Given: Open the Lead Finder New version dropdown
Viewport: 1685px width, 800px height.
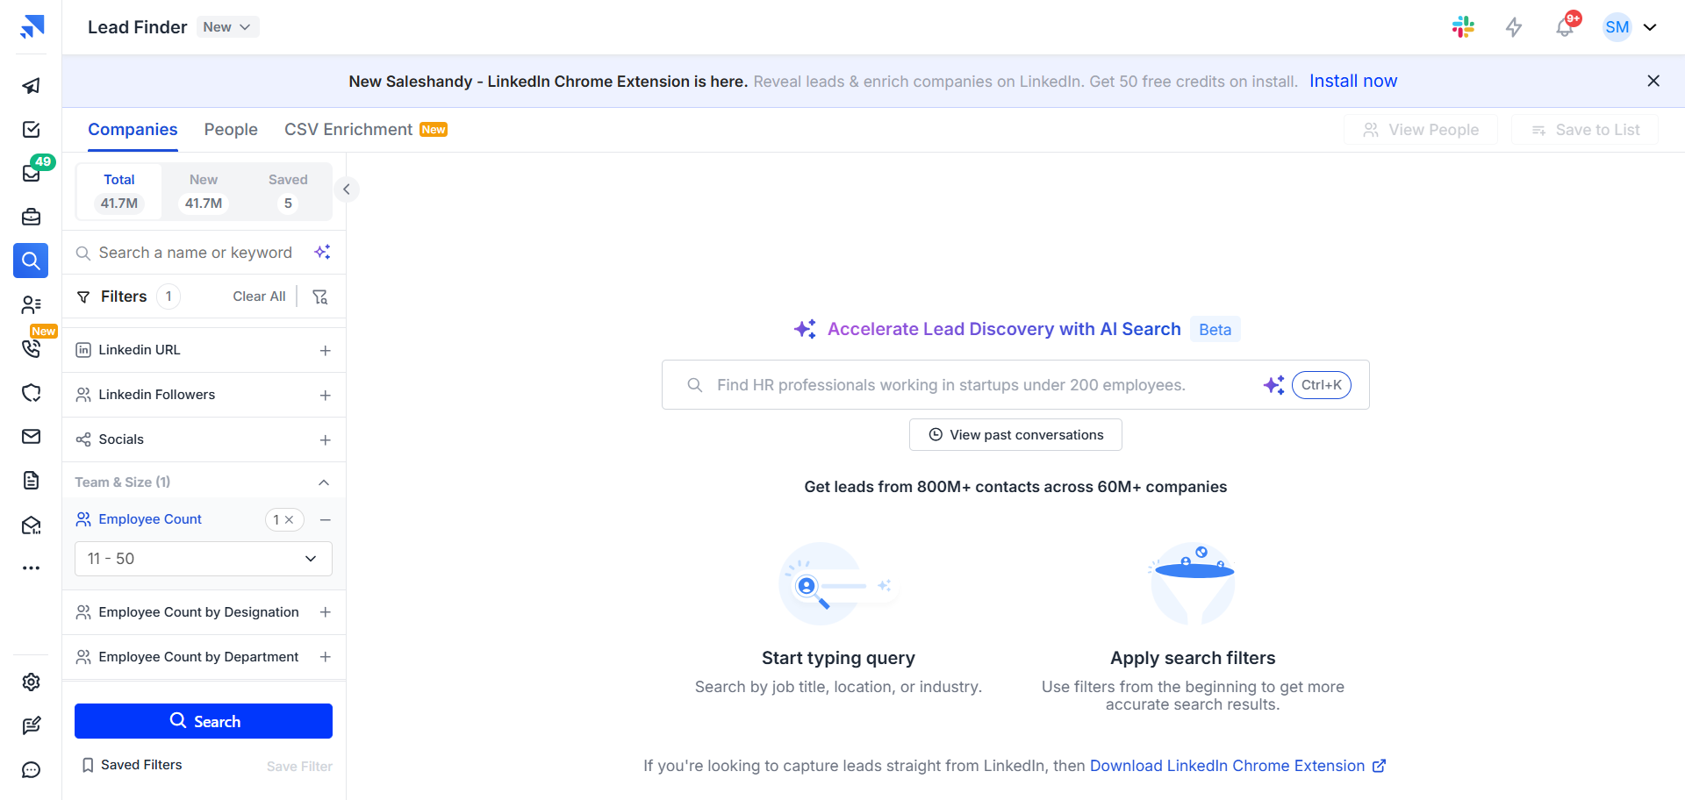Looking at the screenshot, I should pos(227,27).
